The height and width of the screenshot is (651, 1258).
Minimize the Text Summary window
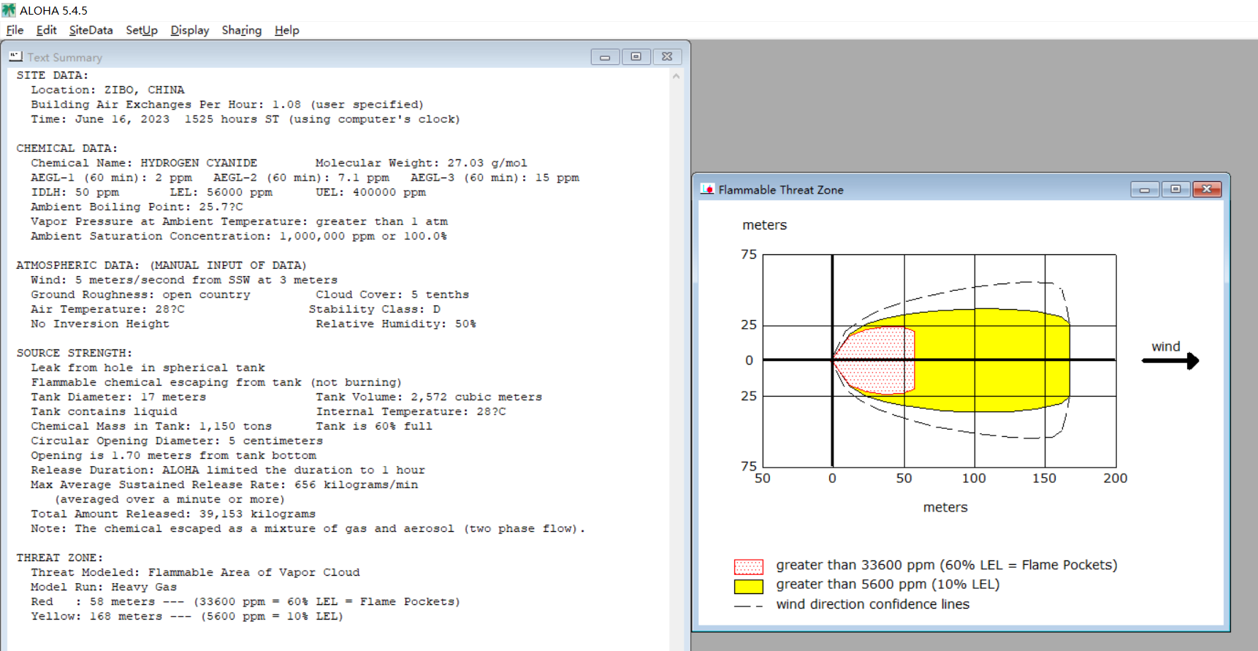pos(605,57)
